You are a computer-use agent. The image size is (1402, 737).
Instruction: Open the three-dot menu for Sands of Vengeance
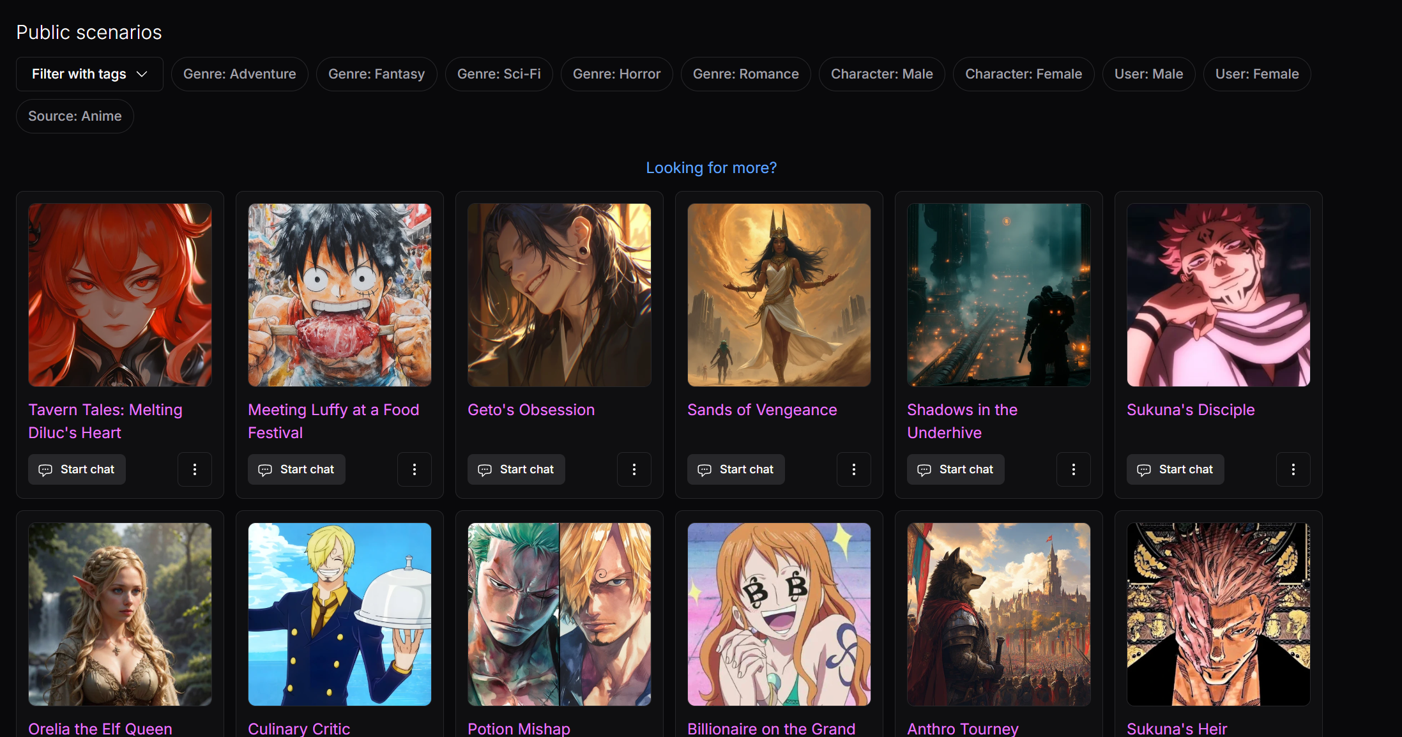854,469
